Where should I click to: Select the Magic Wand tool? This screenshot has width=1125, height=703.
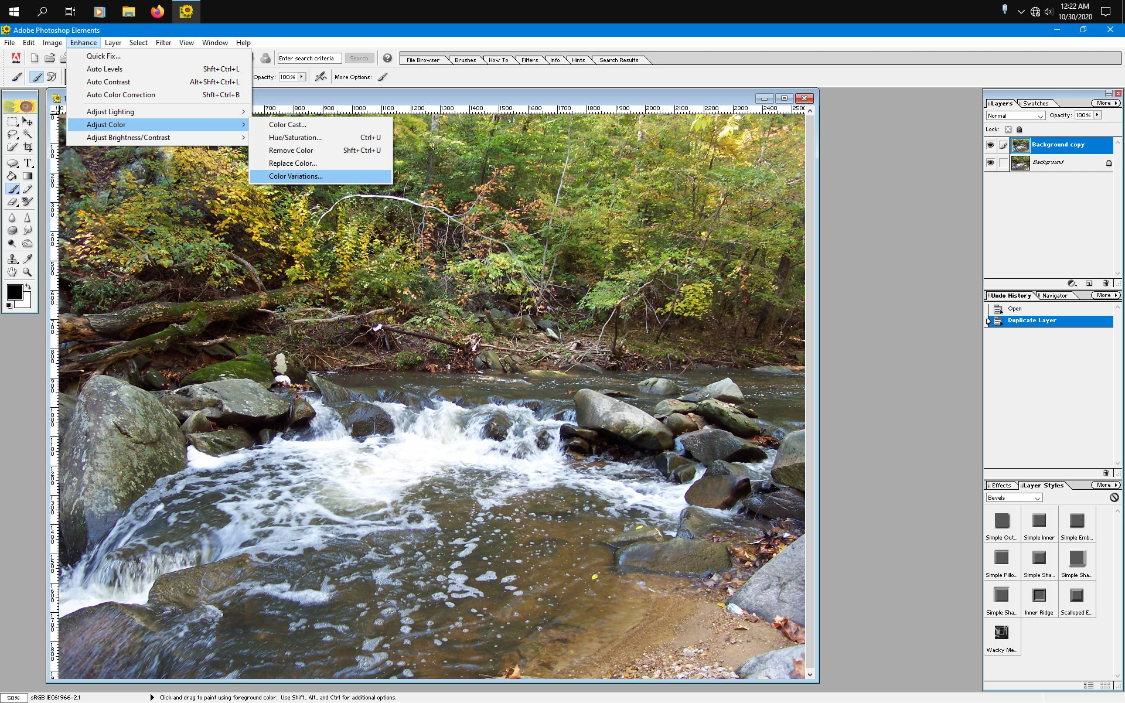pyautogui.click(x=28, y=134)
